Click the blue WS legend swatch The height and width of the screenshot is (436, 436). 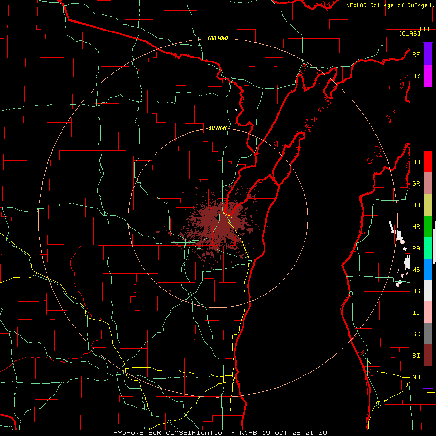coord(428,269)
